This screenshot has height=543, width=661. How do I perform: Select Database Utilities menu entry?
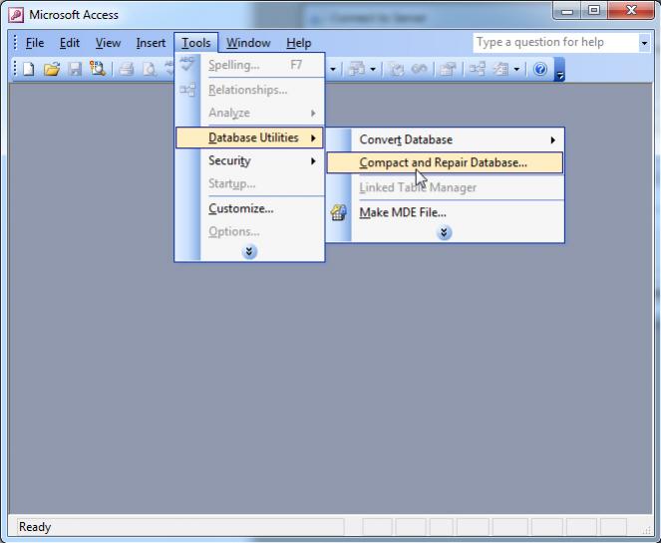[249, 137]
